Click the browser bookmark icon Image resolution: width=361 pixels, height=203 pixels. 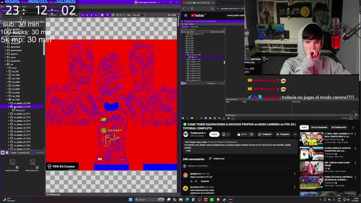[x=212, y=8]
